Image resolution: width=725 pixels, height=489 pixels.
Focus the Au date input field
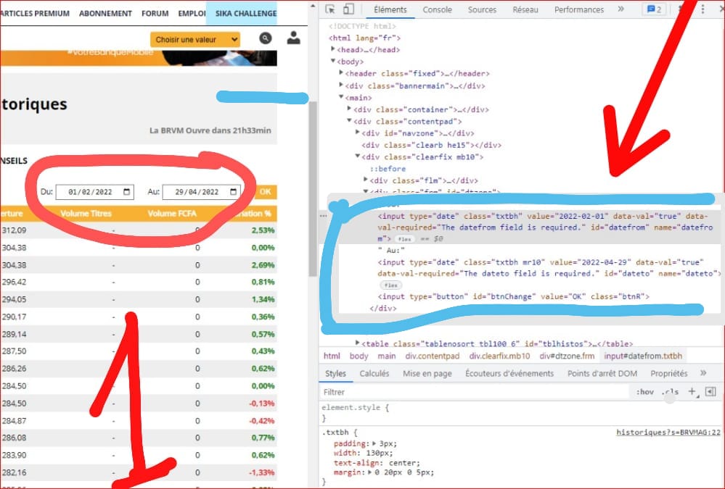pyautogui.click(x=202, y=192)
